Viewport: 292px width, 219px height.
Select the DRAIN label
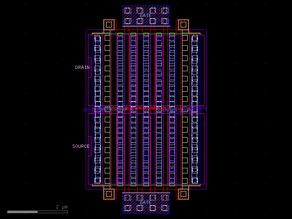pyautogui.click(x=82, y=67)
